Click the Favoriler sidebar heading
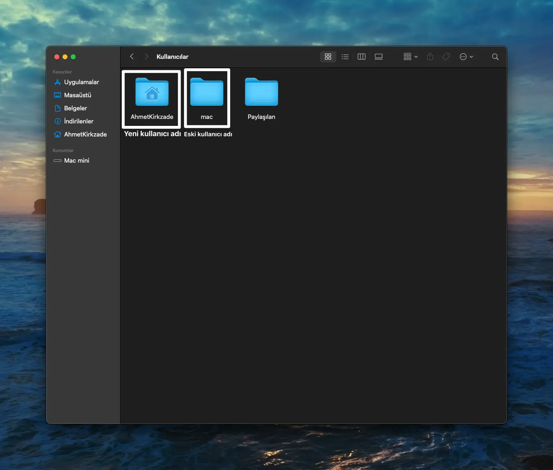This screenshot has width=553, height=470. click(x=62, y=72)
